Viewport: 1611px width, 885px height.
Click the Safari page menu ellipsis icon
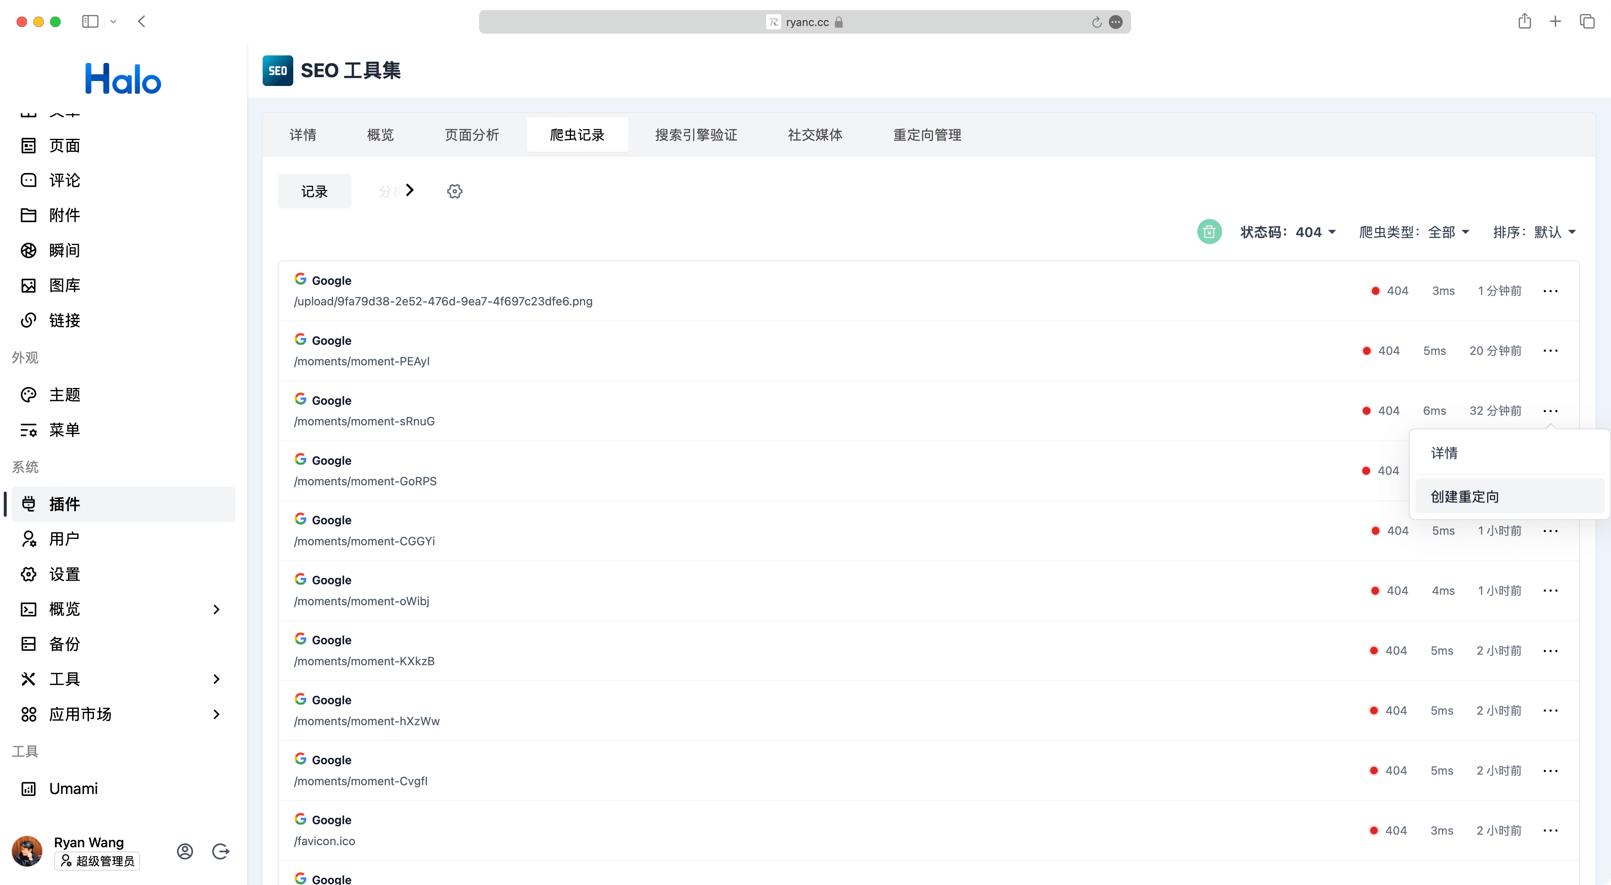coord(1116,23)
